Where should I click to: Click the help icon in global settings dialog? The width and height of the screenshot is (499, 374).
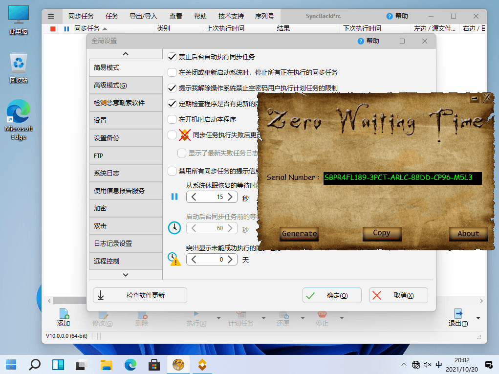coord(361,41)
